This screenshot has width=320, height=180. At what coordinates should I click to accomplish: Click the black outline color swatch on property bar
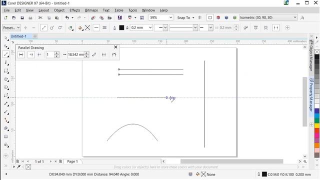click(x=121, y=28)
